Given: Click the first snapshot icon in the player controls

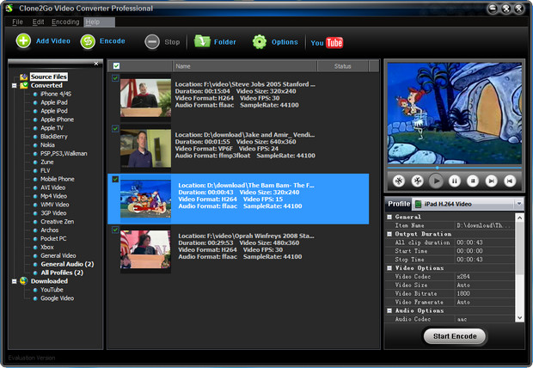Looking at the screenshot, I should [x=399, y=181].
